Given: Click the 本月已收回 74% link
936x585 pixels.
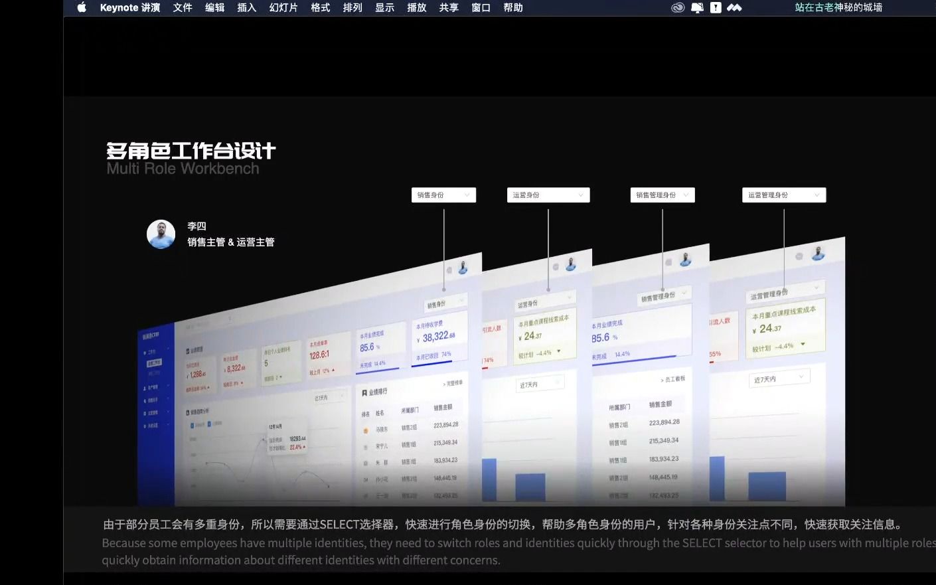Looking at the screenshot, I should 433,354.
